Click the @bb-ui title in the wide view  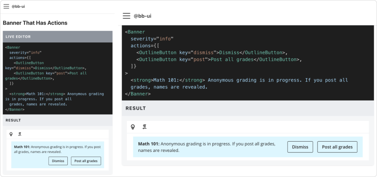(142, 16)
